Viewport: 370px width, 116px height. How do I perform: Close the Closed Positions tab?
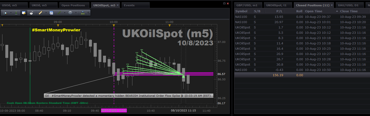(331, 5)
